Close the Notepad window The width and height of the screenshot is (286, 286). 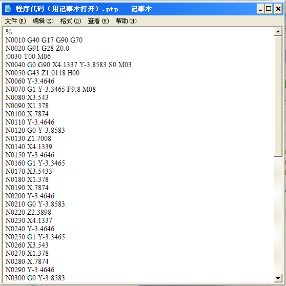click(x=278, y=9)
